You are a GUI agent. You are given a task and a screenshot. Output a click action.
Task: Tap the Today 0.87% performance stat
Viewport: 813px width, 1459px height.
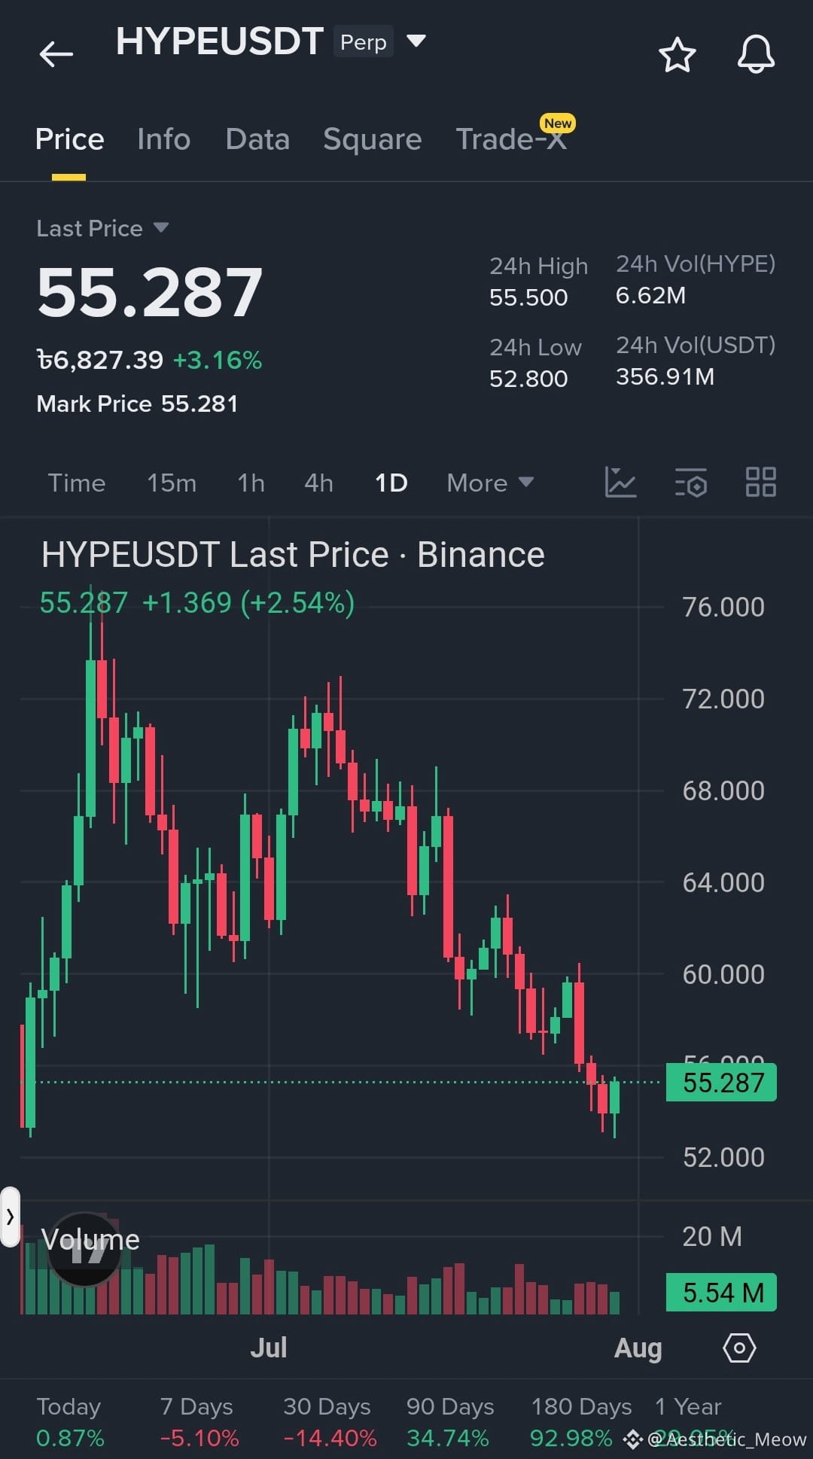[70, 1422]
